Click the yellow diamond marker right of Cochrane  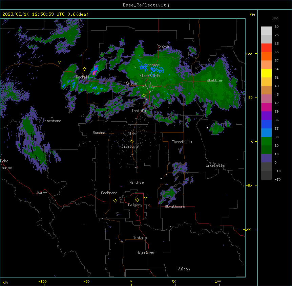pos(115,200)
